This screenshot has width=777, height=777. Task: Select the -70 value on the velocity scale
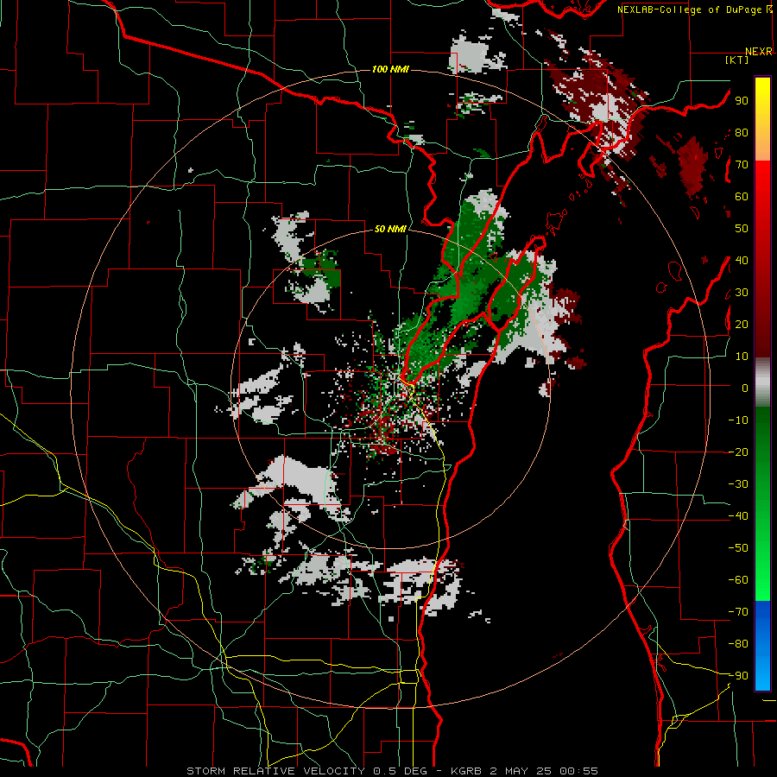coord(738,612)
